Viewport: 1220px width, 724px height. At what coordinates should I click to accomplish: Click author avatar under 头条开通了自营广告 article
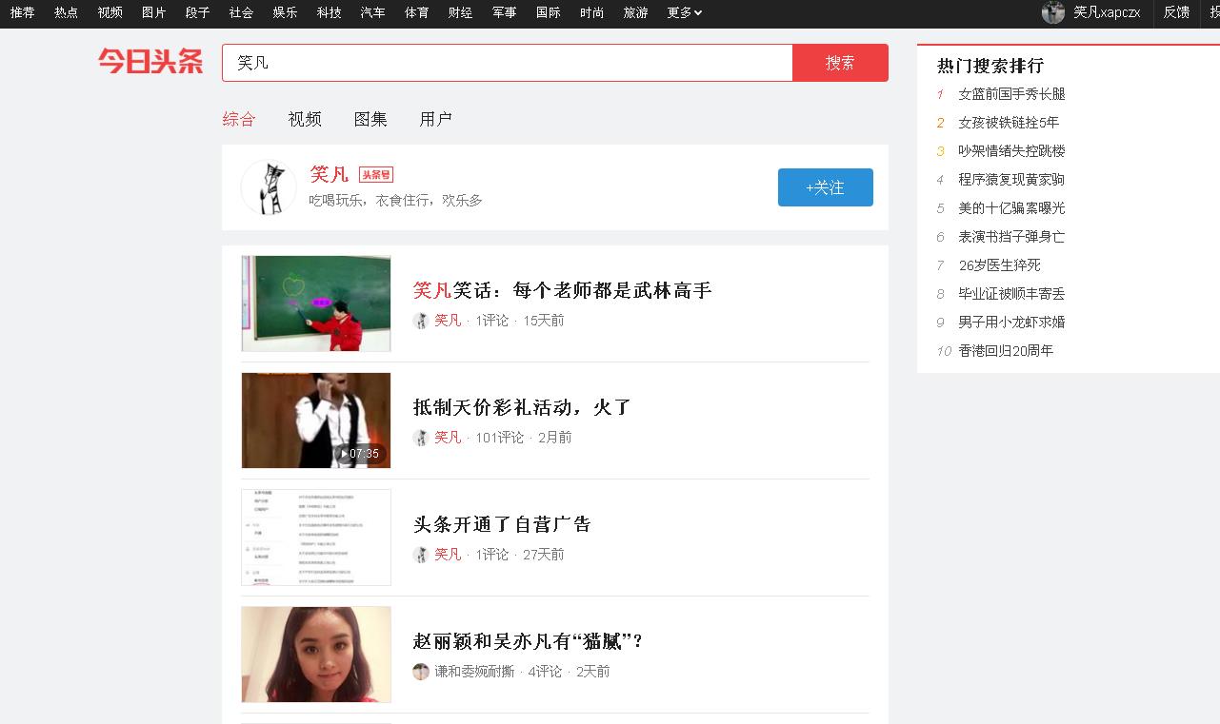421,555
